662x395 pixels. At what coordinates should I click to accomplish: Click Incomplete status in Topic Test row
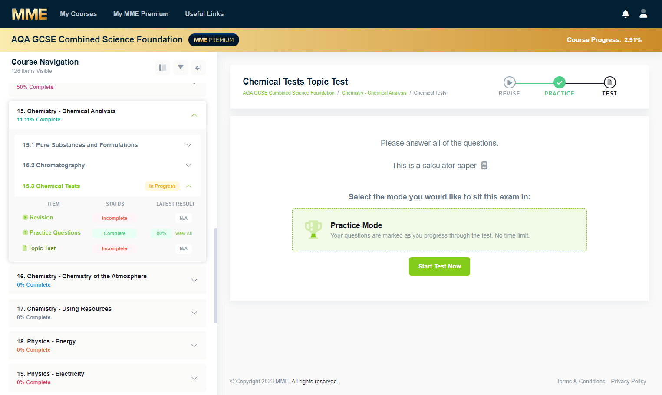[x=115, y=248]
